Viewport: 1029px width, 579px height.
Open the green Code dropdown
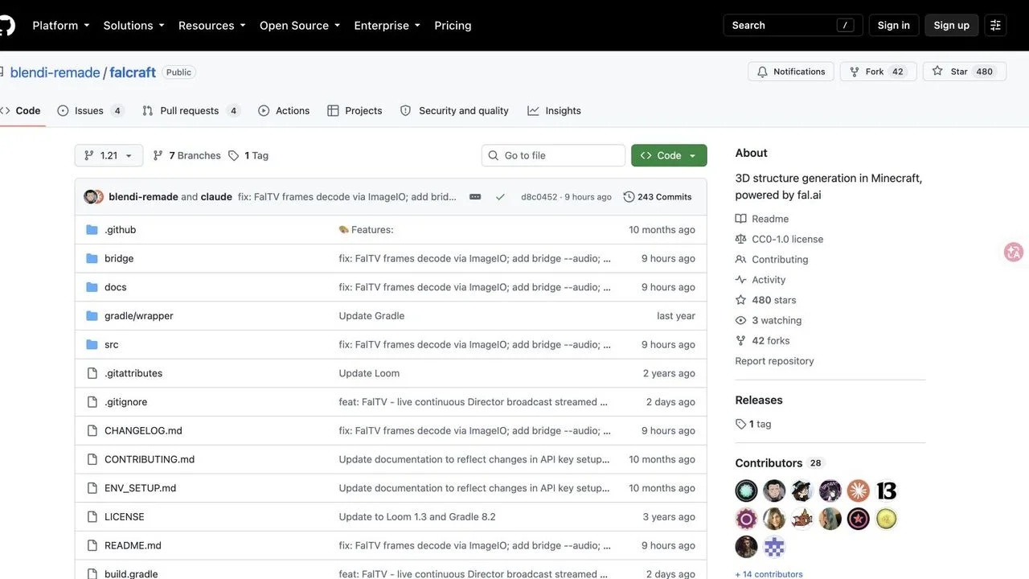coord(669,156)
